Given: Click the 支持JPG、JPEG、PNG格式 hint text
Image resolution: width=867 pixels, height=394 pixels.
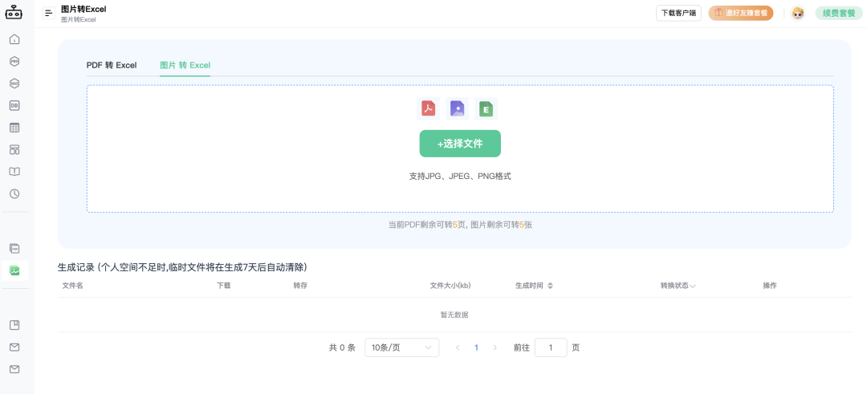Looking at the screenshot, I should tap(460, 177).
